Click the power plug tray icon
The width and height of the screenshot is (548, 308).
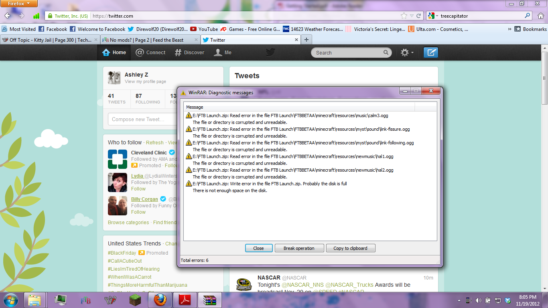(488, 300)
